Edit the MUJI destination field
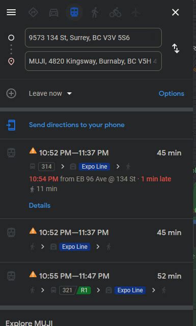Screen dimensions: 196x326 point(93,61)
